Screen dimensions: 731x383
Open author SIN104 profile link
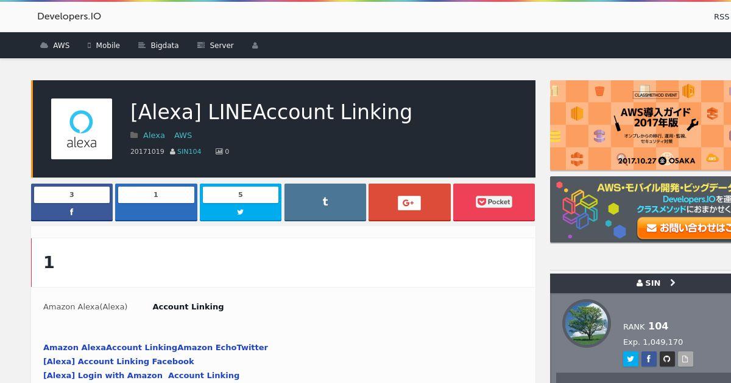(x=189, y=151)
